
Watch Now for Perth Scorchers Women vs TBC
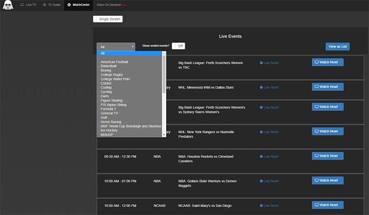pyautogui.click(x=327, y=62)
